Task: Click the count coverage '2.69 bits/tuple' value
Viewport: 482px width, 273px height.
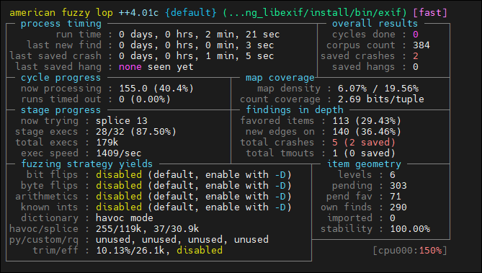Action: pos(380,99)
